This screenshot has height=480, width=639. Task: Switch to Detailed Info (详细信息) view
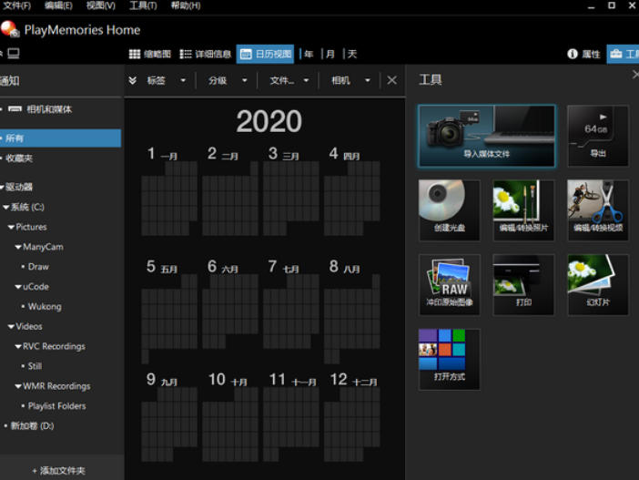tap(205, 54)
